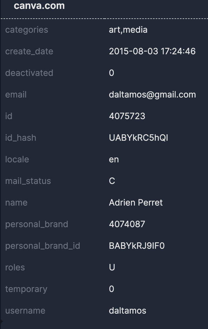
Task: Click the id value 4075723
Action: click(x=127, y=116)
